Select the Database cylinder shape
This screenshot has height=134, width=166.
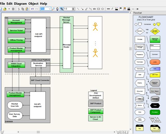[x=155, y=99]
